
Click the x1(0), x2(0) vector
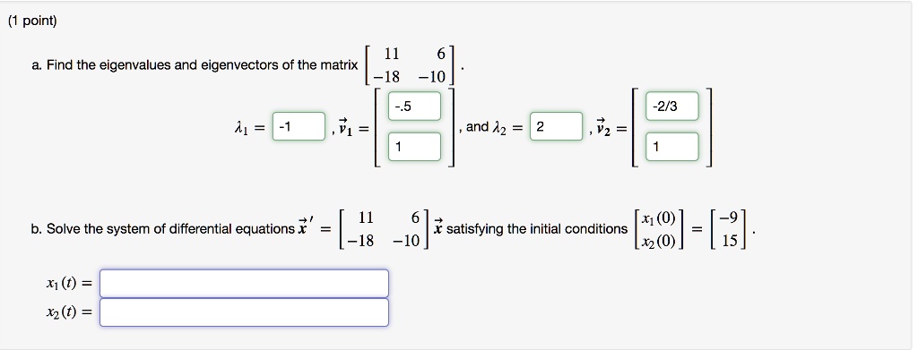point(659,229)
